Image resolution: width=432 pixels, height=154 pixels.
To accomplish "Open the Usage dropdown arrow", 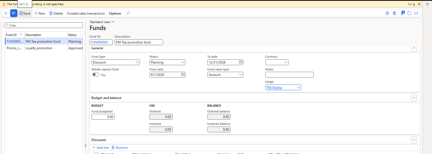I will [x=298, y=87].
